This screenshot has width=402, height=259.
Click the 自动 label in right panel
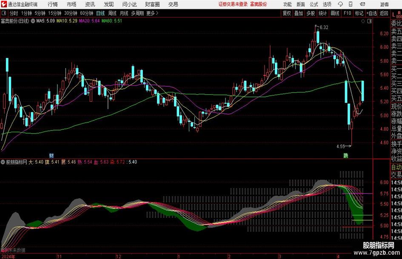pos(396,167)
